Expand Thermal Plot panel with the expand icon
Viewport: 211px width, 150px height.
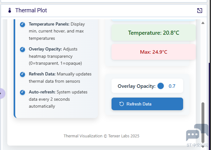coord(200,10)
